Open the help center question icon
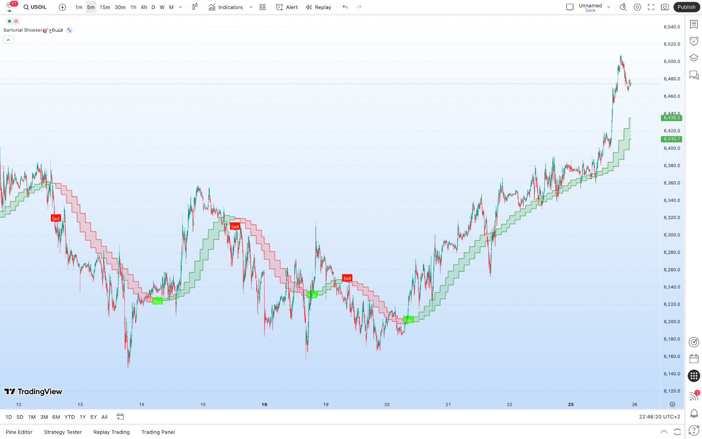The image size is (702, 439). pyautogui.click(x=694, y=430)
